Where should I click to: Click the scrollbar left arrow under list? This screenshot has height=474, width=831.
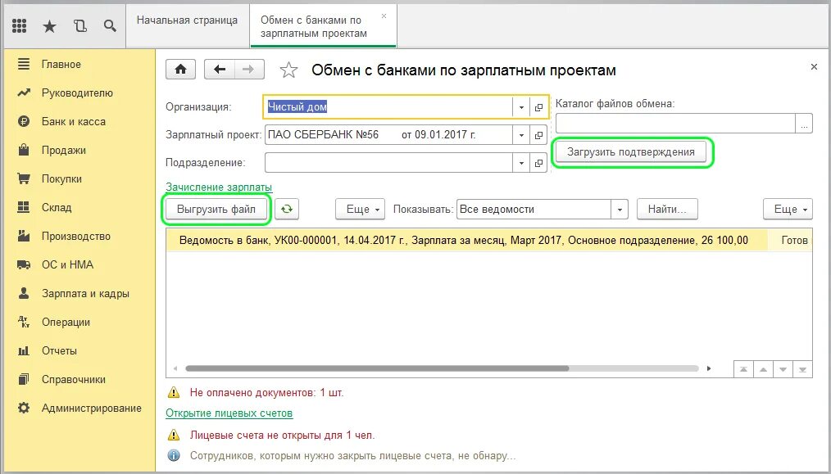pyautogui.click(x=175, y=368)
